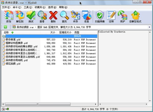153x112 pixels.
Task: Click the down arrow of the comment panel scrollbar
Action: coord(150,101)
